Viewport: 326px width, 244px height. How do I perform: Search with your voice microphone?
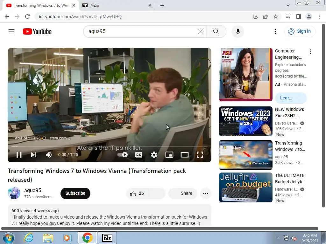238,31
